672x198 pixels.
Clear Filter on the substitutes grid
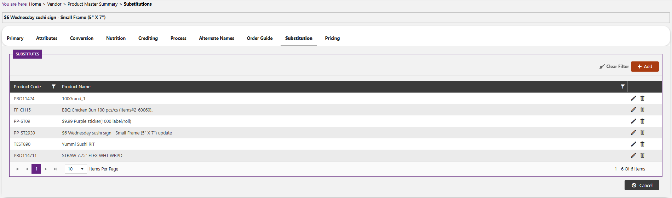[614, 66]
